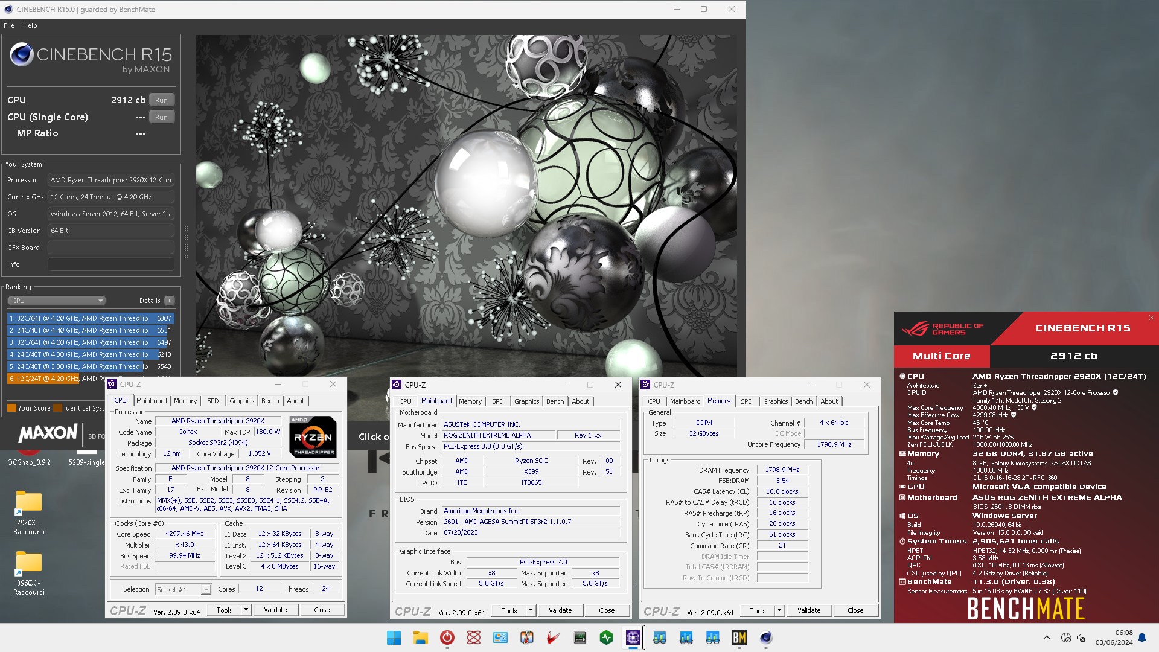Open the Control Panel taskbar icon
Screen dimensions: 1159x652
(500, 638)
